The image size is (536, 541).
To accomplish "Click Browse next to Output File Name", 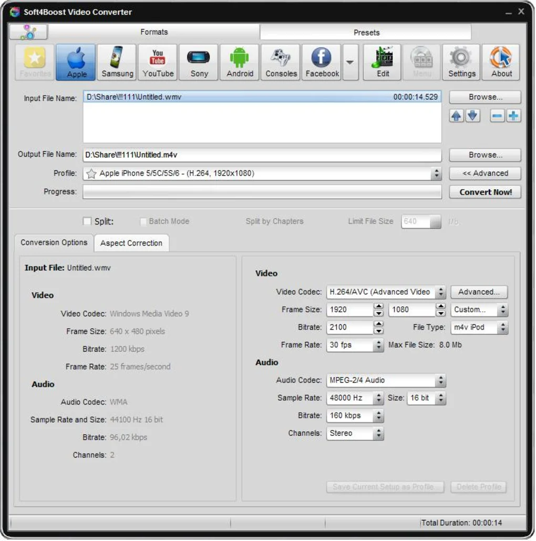I will (484, 154).
